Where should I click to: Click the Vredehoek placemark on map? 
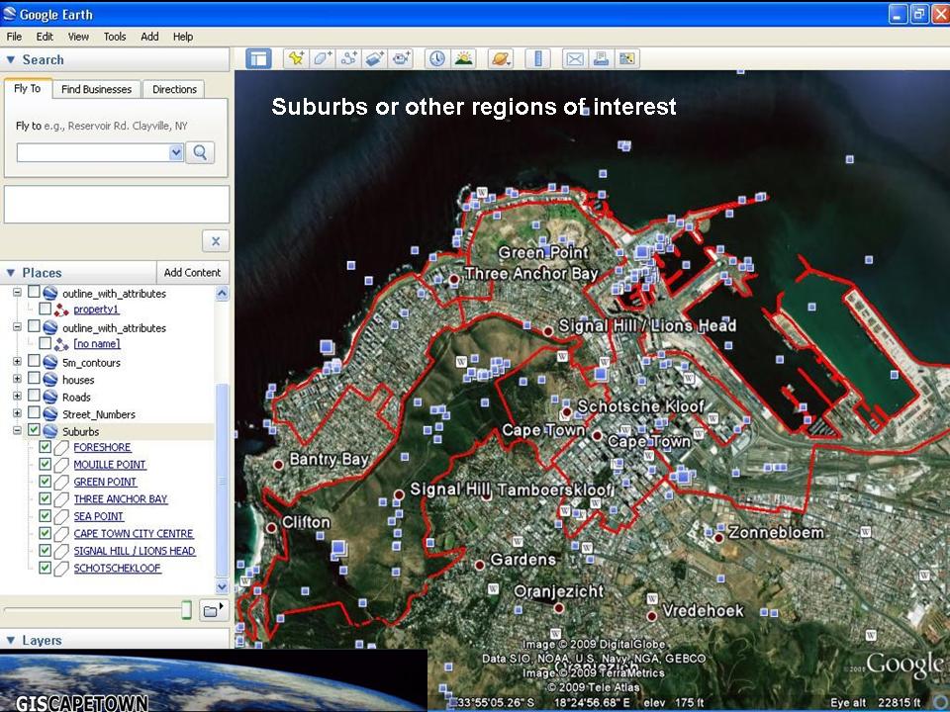tap(651, 616)
